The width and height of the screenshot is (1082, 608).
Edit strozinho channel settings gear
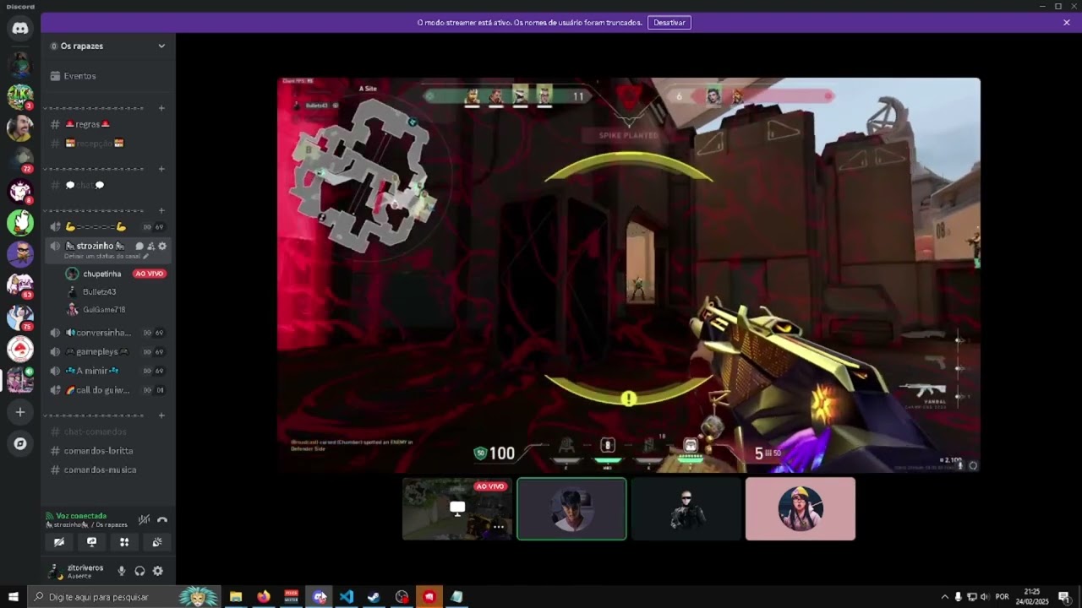(x=162, y=246)
